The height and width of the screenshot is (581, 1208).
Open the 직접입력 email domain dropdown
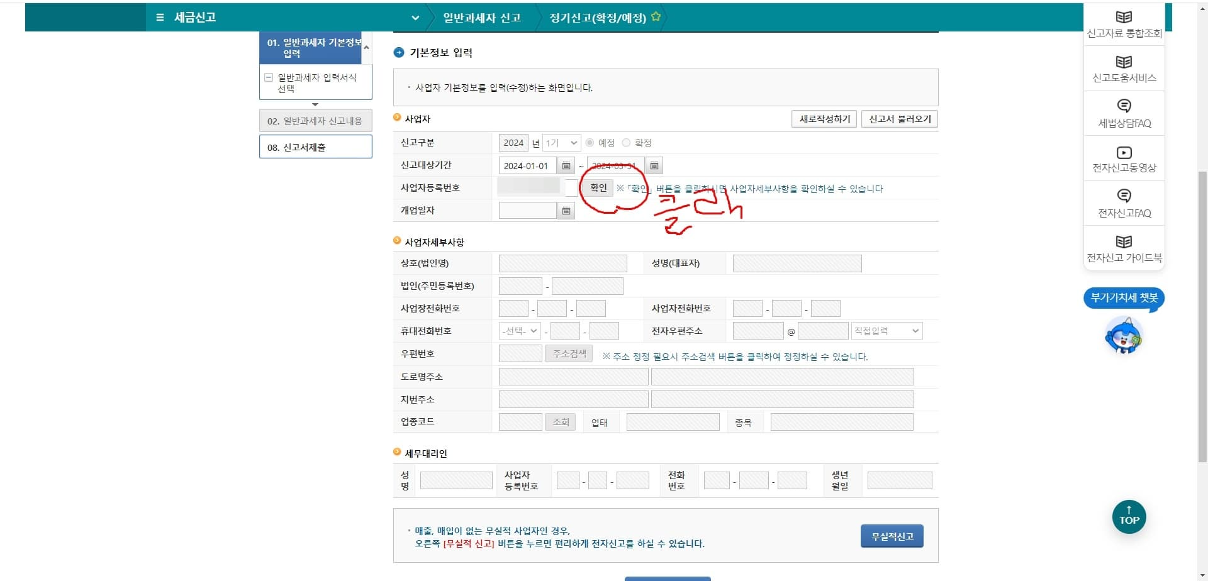[886, 331]
